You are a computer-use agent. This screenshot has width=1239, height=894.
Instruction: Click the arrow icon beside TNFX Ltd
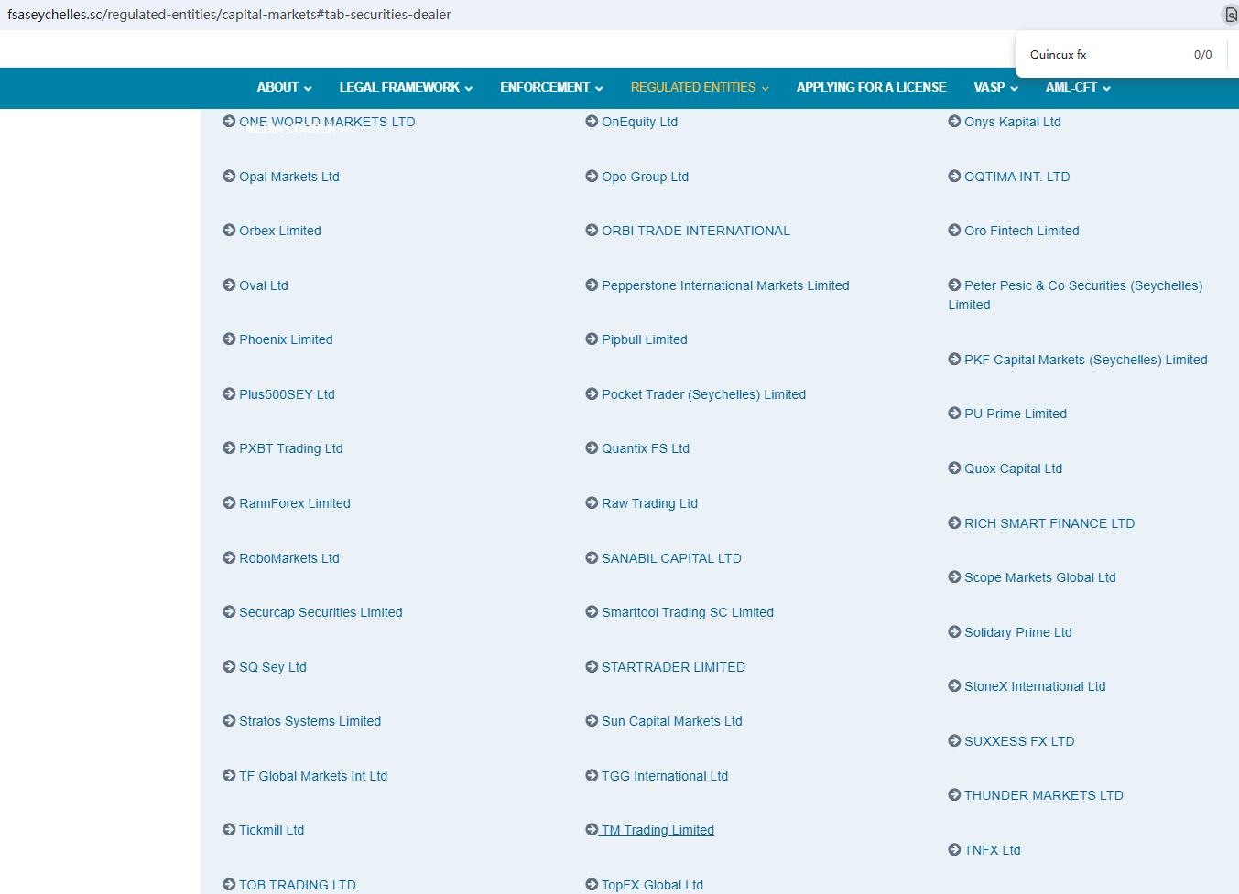pyautogui.click(x=954, y=849)
